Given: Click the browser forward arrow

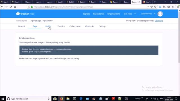Looking at the screenshot, I should coord(6,7).
